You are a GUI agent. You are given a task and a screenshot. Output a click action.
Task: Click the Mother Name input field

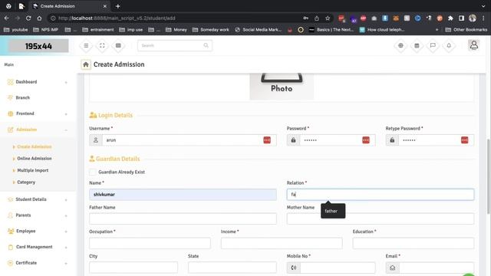coord(381,219)
